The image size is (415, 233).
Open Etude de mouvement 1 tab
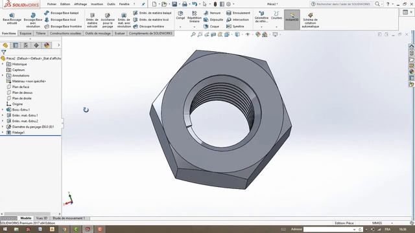(x=69, y=218)
